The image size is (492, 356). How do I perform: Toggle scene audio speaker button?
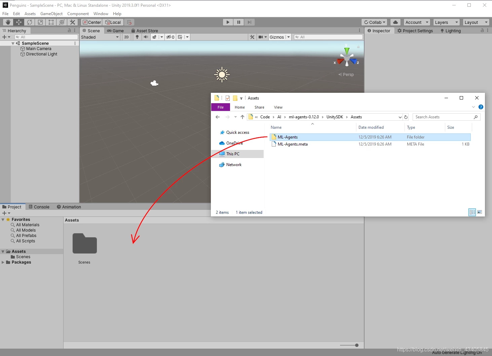point(146,37)
